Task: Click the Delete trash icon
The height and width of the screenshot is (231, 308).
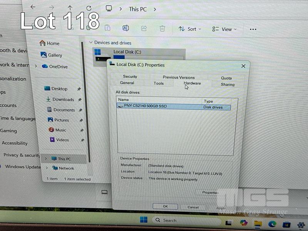Action: point(162,28)
